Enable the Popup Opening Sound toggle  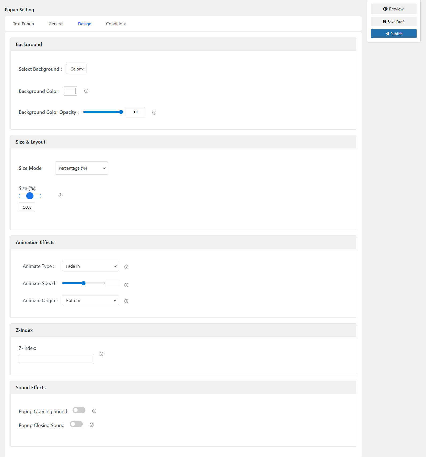tap(79, 410)
